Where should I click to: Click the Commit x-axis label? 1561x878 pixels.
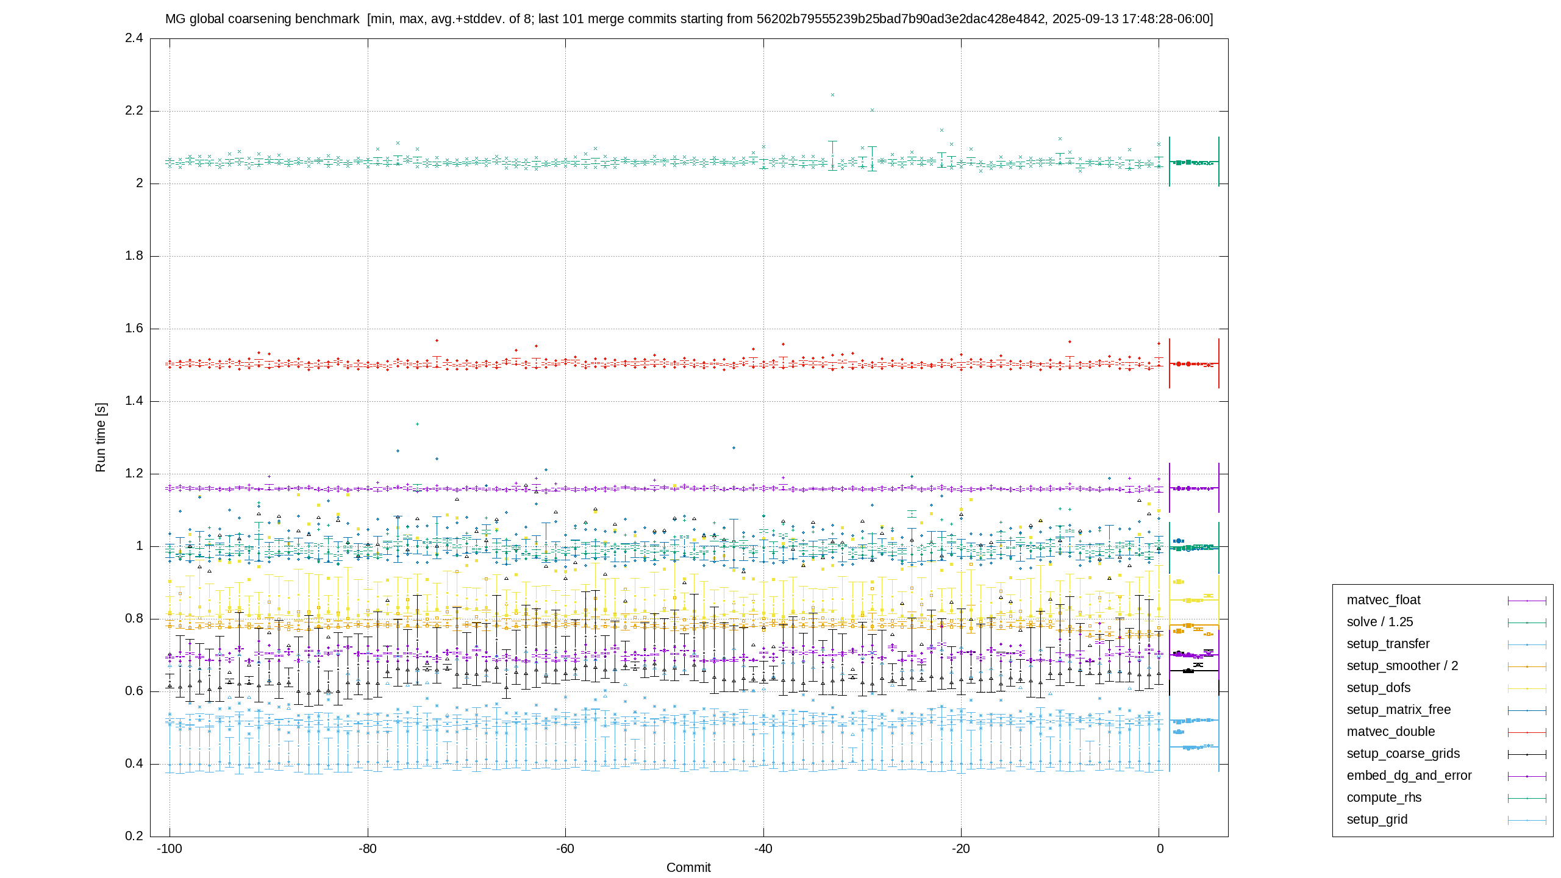click(x=688, y=868)
